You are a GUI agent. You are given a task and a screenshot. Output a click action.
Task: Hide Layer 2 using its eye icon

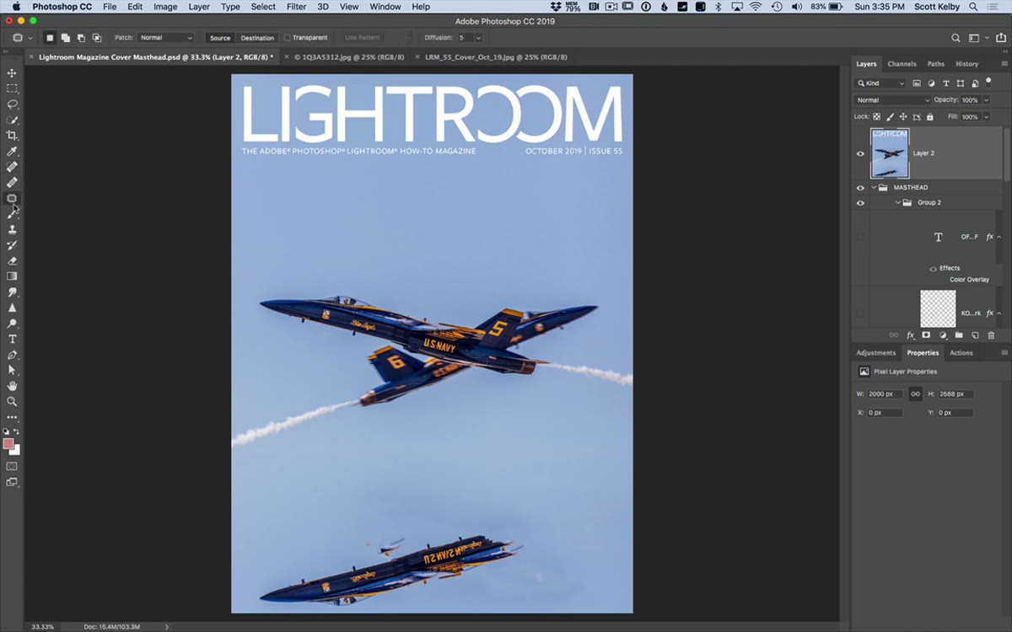click(860, 153)
